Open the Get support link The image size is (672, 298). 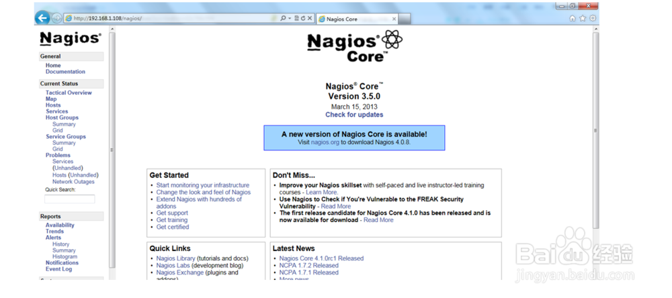tap(172, 213)
